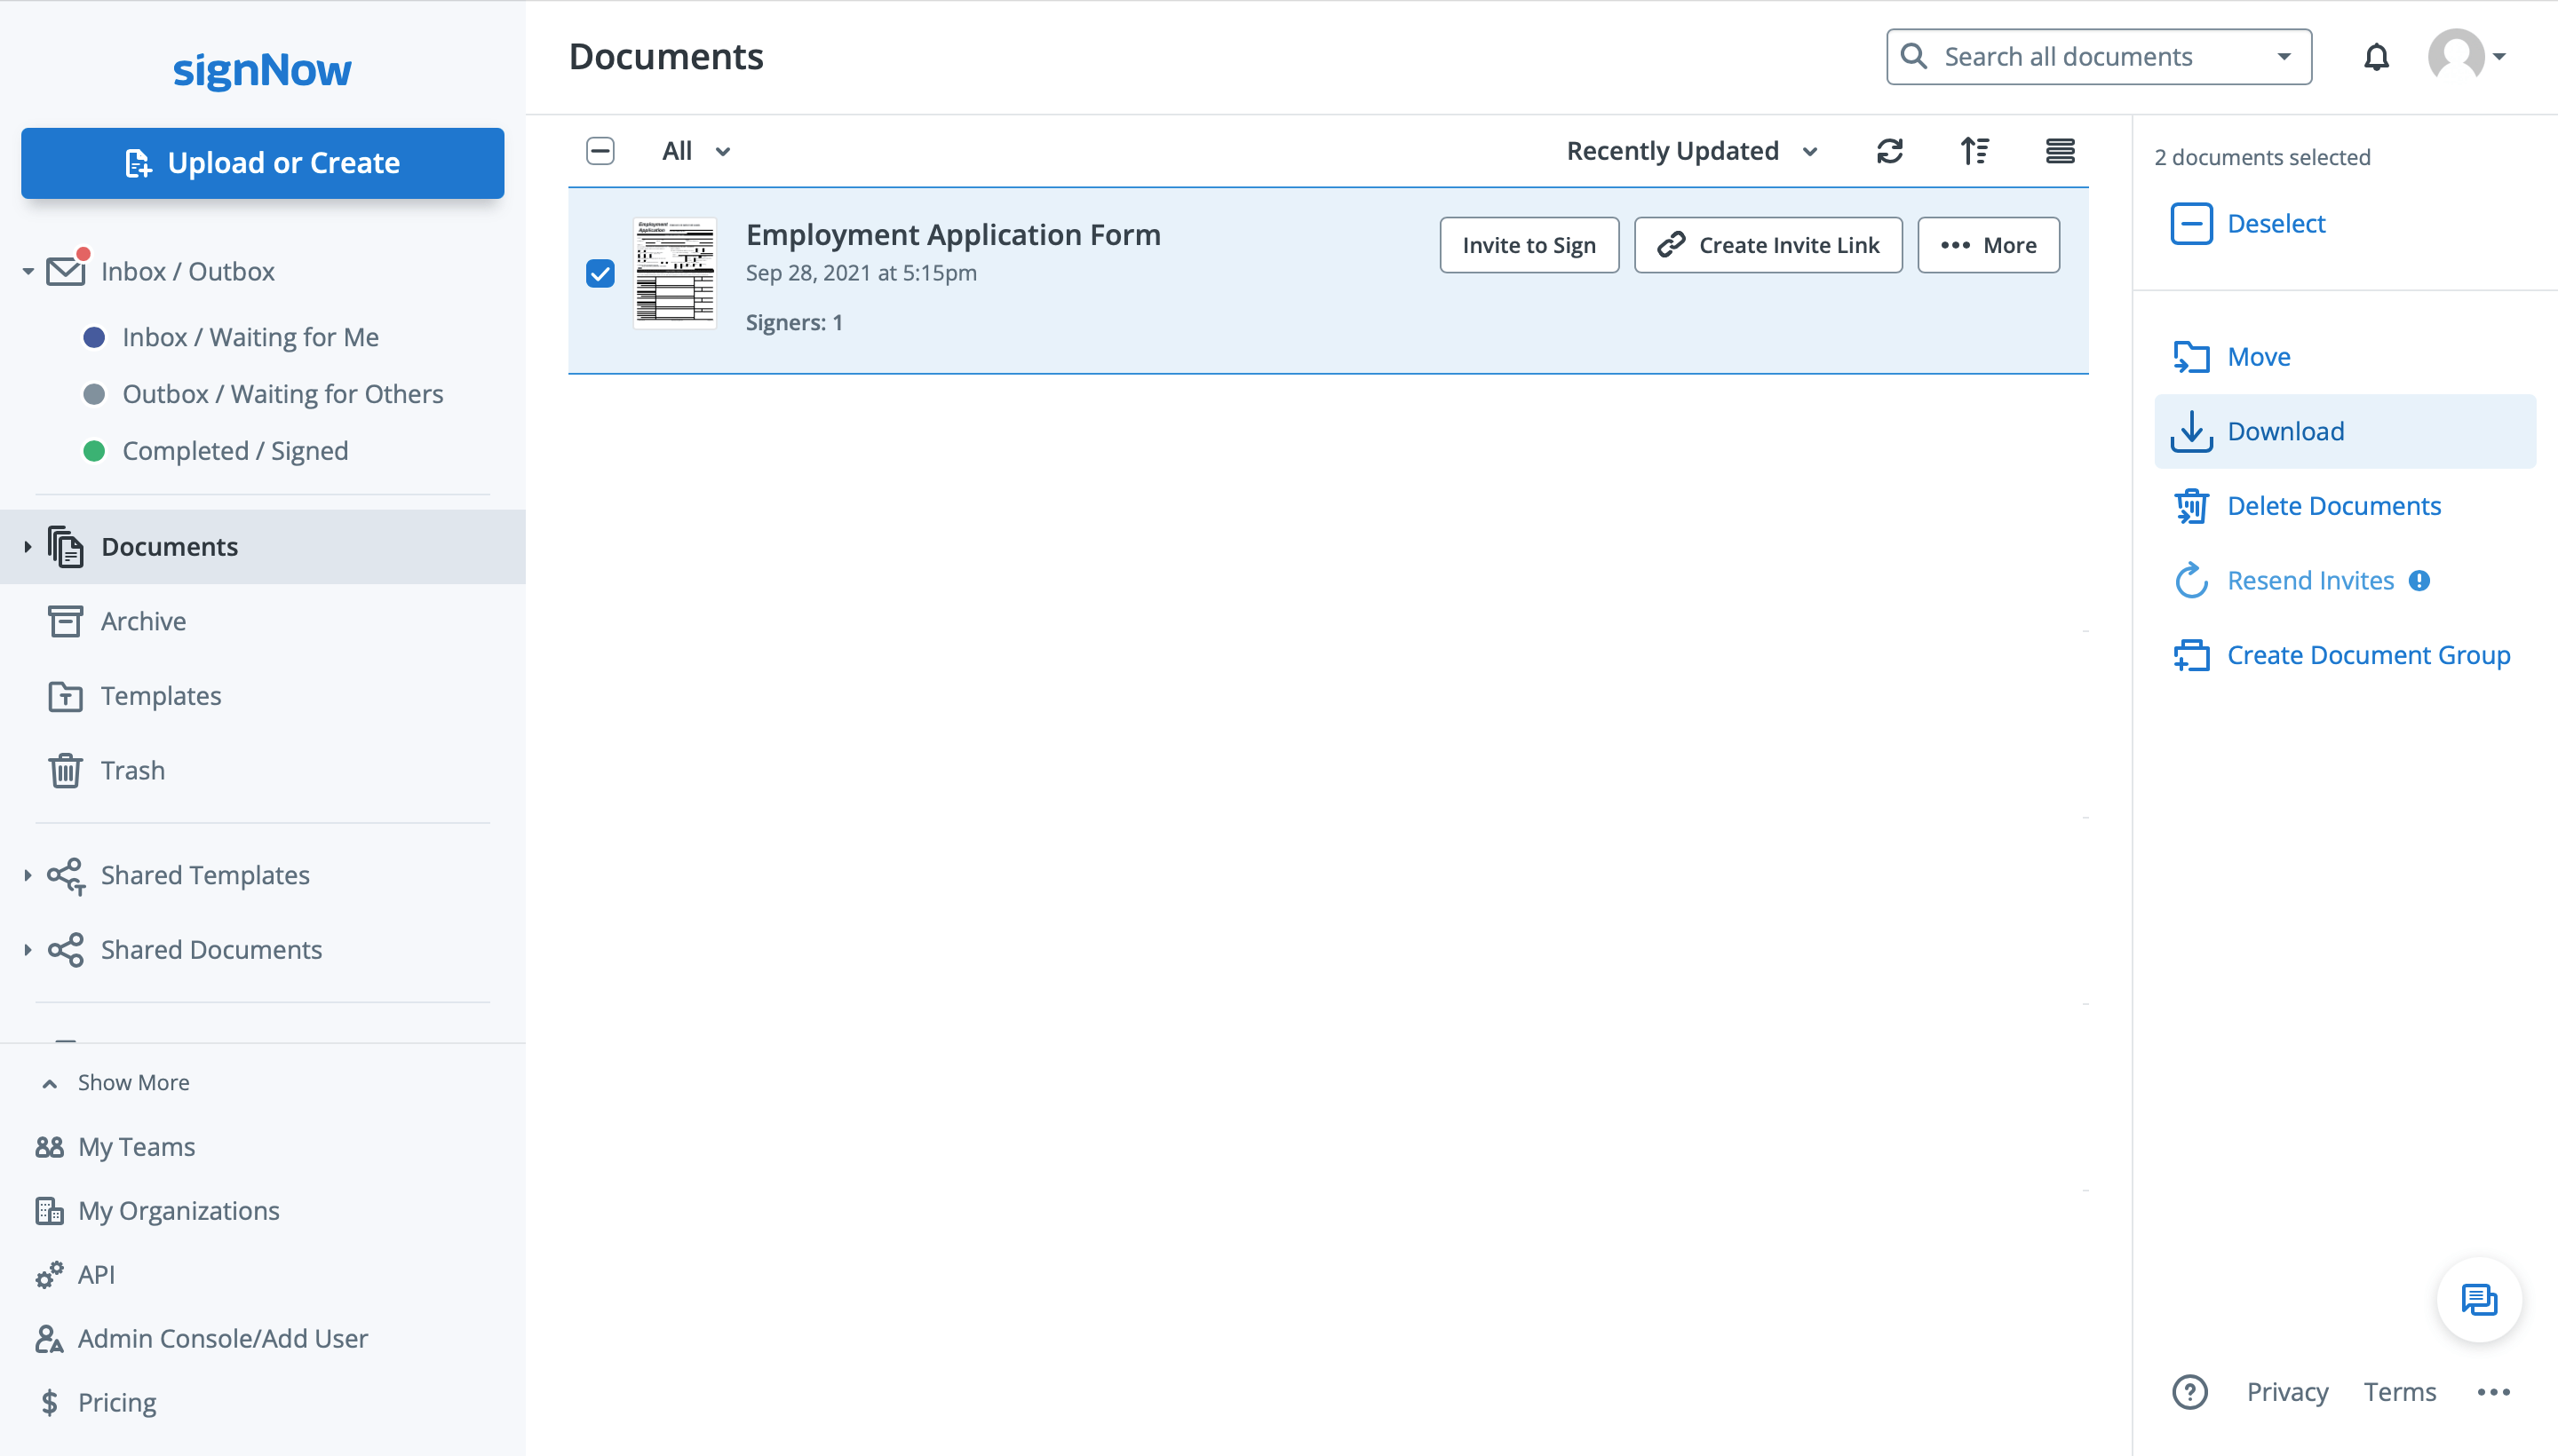Open the Move action in the right panel

pyautogui.click(x=2260, y=356)
